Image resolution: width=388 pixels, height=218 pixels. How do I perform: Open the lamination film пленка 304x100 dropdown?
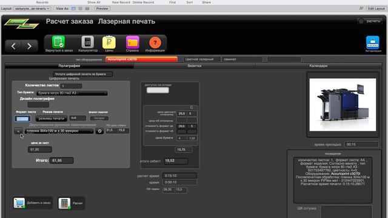[59, 131]
